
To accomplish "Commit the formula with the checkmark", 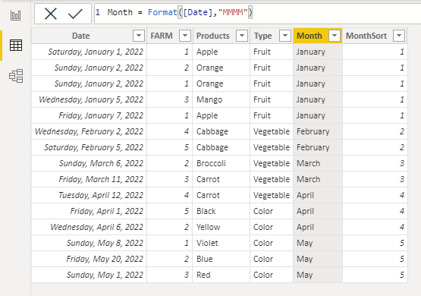I will pyautogui.click(x=75, y=14).
